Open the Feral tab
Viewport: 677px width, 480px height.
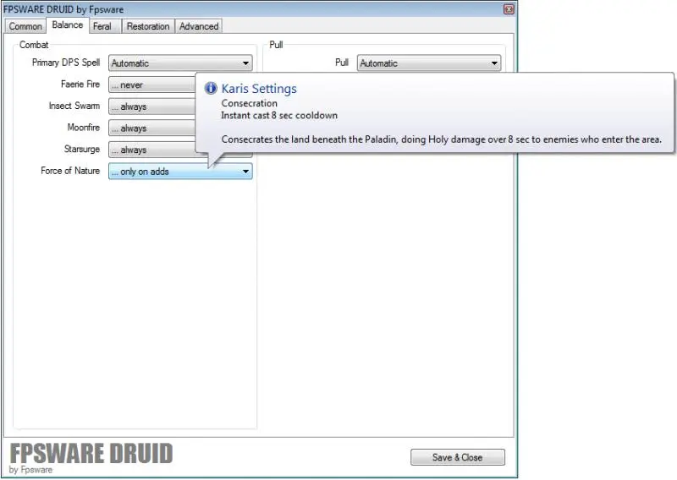102,26
